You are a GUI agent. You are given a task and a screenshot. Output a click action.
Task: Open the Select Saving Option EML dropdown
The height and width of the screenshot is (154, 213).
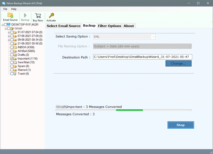tap(124, 37)
